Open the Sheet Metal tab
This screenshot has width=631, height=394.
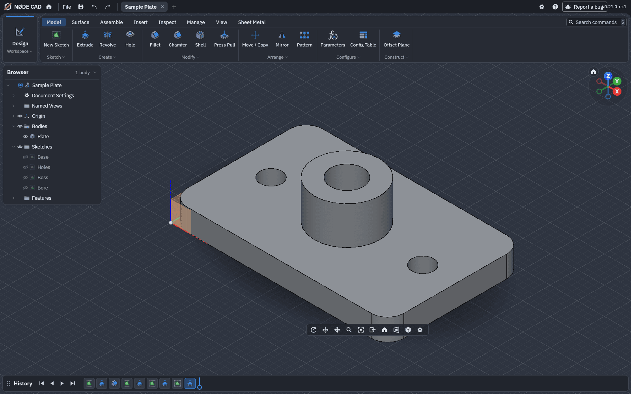252,22
